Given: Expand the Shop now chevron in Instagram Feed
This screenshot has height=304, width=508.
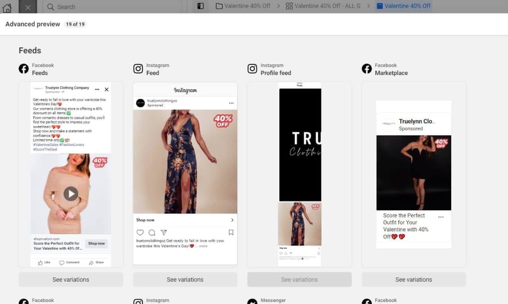Looking at the screenshot, I should 232,220.
